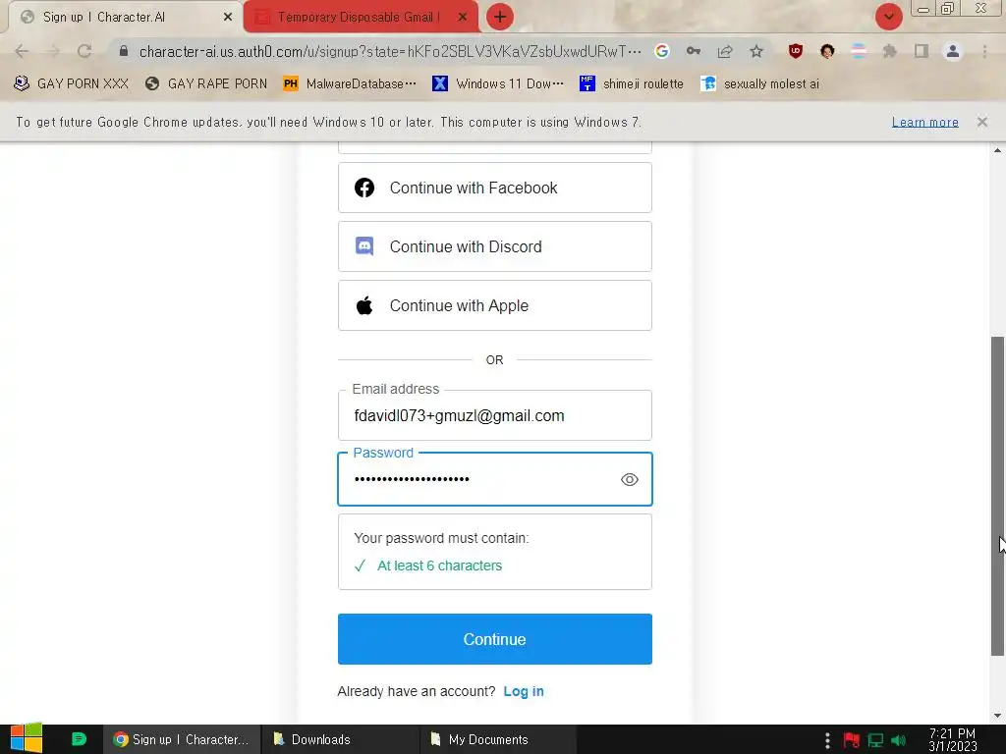This screenshot has height=754, width=1006.
Task: Open the Windows Start button
Action: pos(27,739)
